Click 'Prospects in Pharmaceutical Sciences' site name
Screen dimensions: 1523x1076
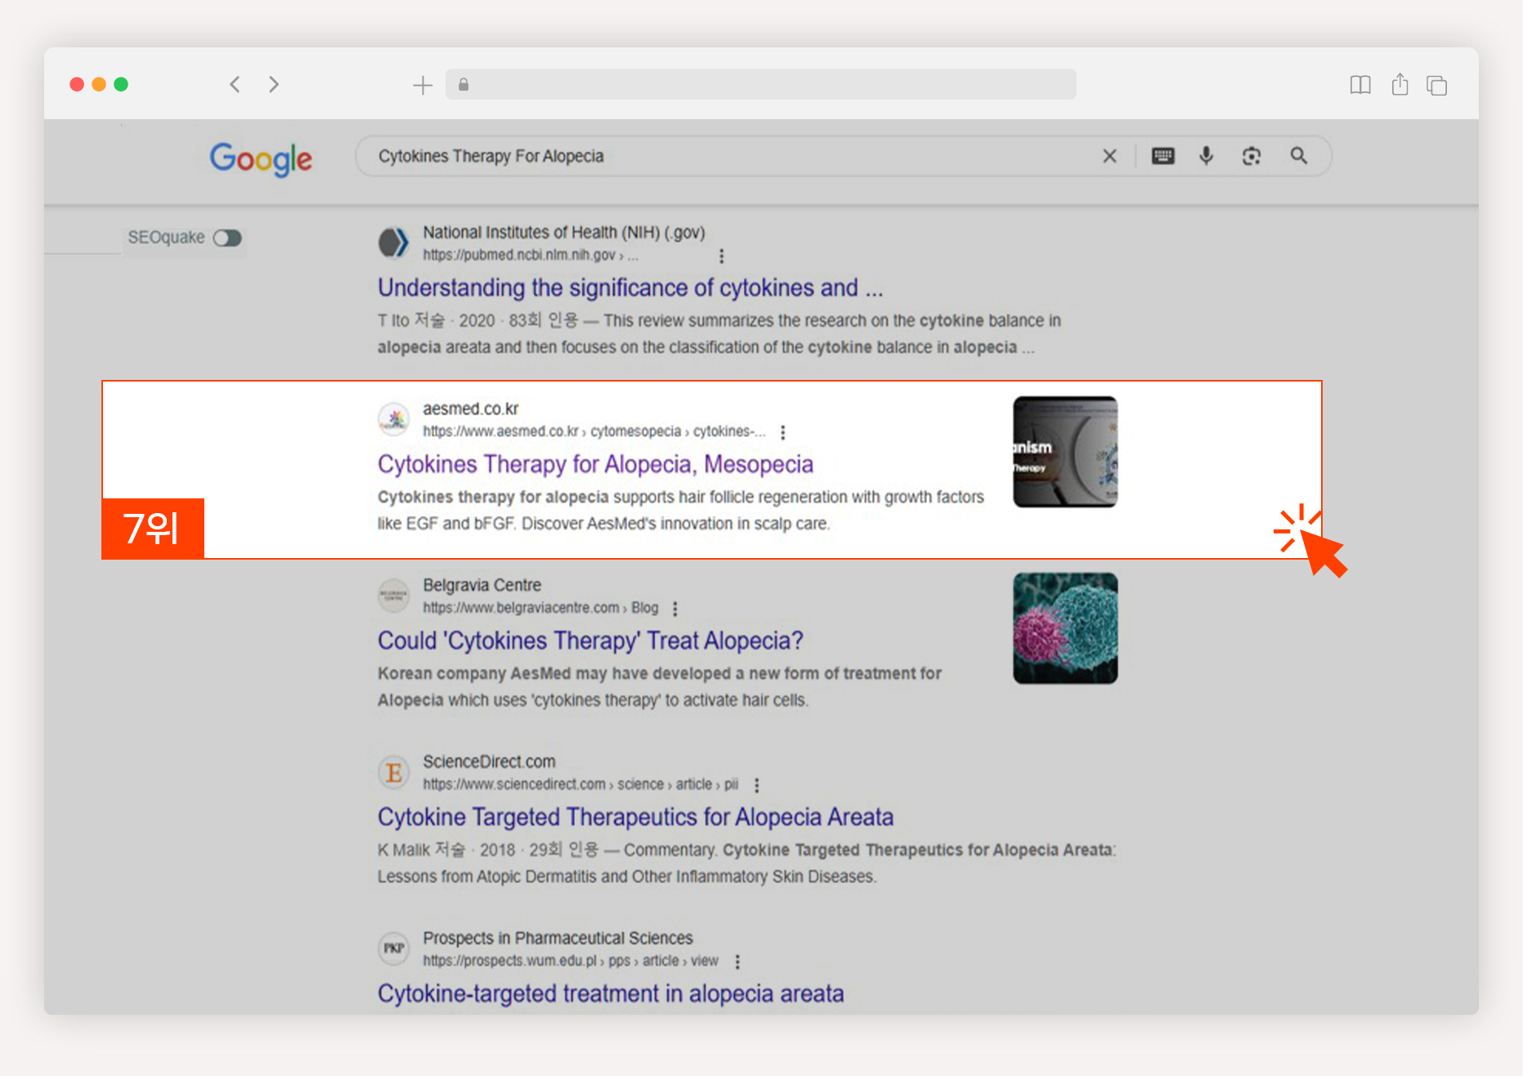click(558, 938)
